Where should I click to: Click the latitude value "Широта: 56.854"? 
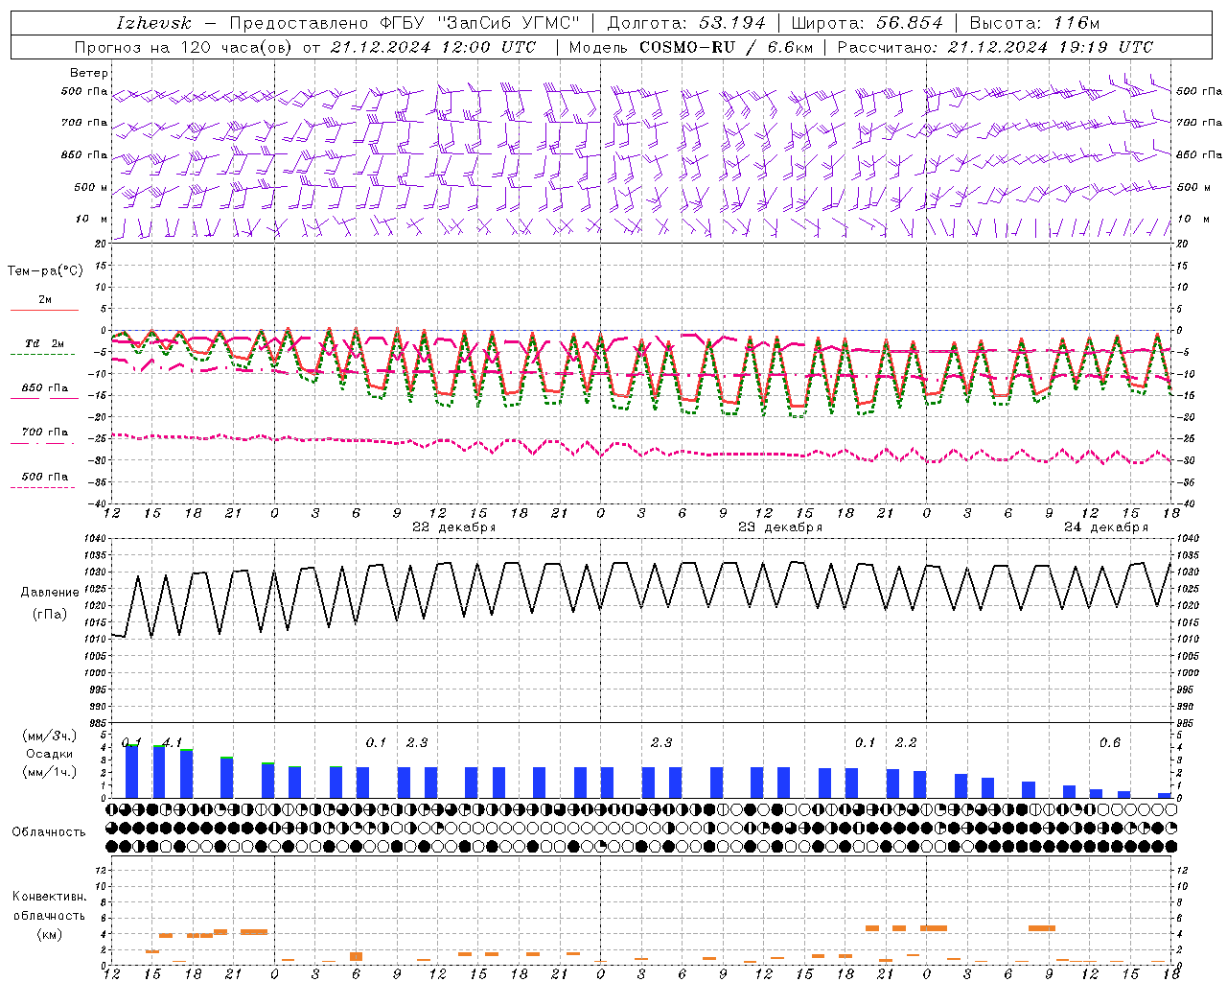coord(867,23)
